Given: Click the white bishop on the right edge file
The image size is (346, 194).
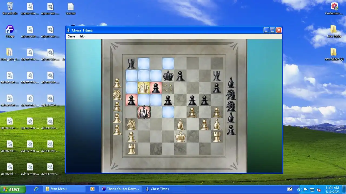Looking at the screenshot, I should point(217,124).
